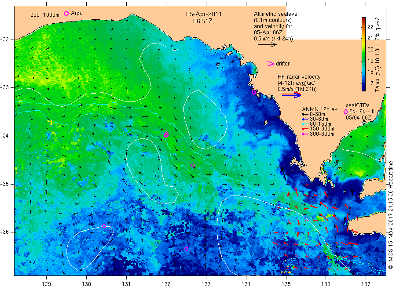The image size is (396, 290).
Task: Click the 21 tick on the colorbar
Action: click(370, 38)
